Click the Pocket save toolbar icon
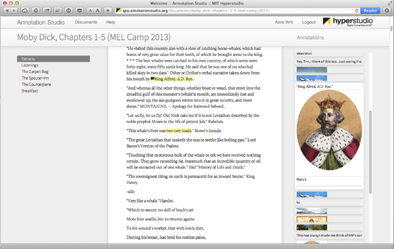 79,10
